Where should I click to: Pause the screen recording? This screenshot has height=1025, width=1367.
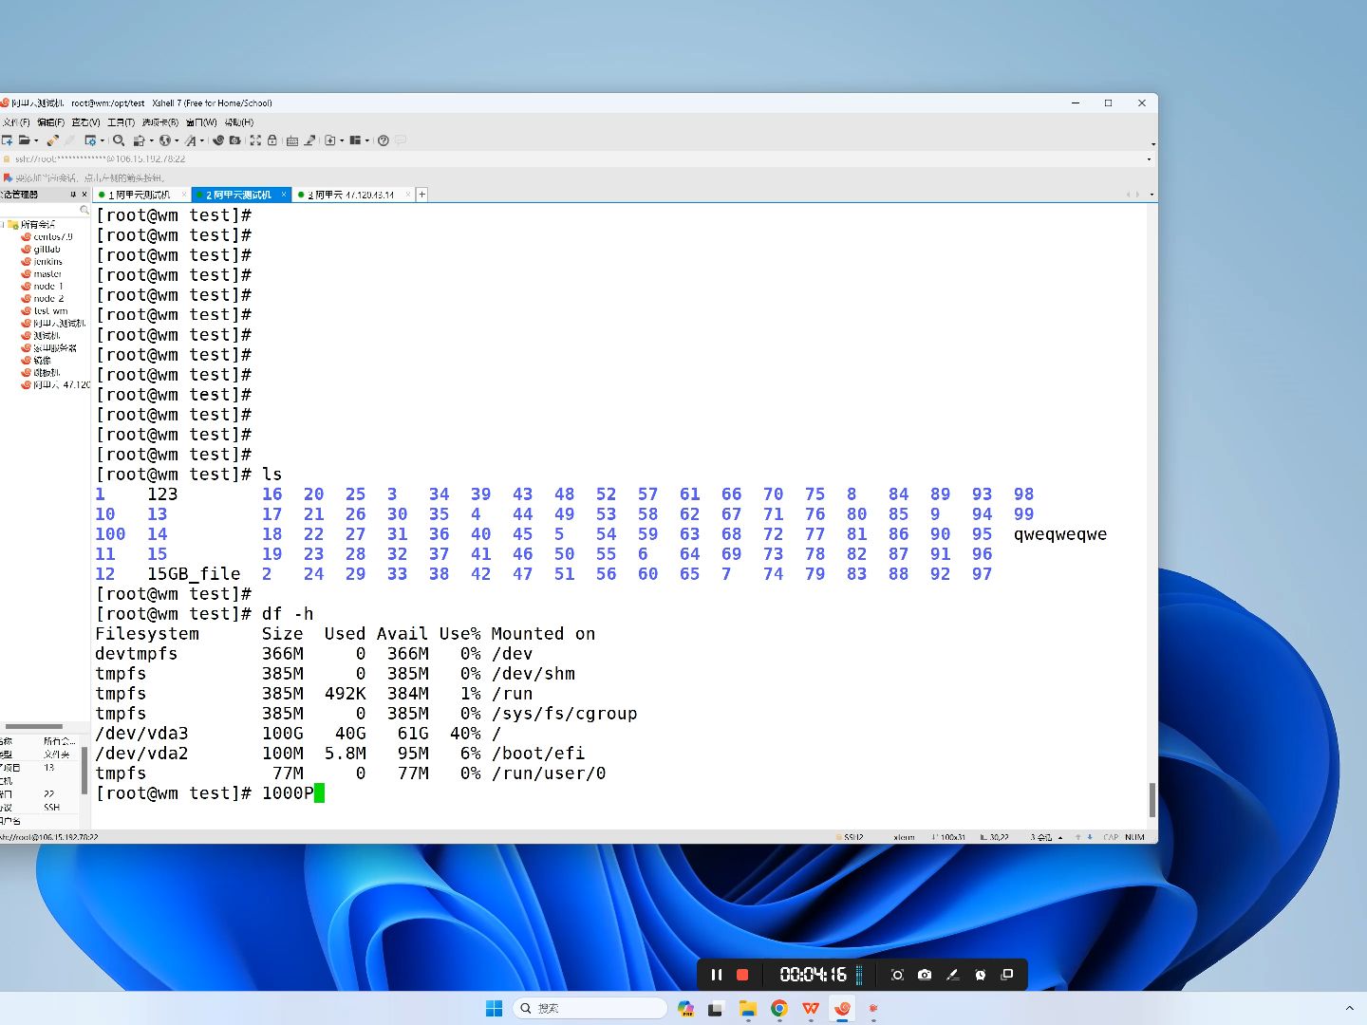[x=717, y=975]
